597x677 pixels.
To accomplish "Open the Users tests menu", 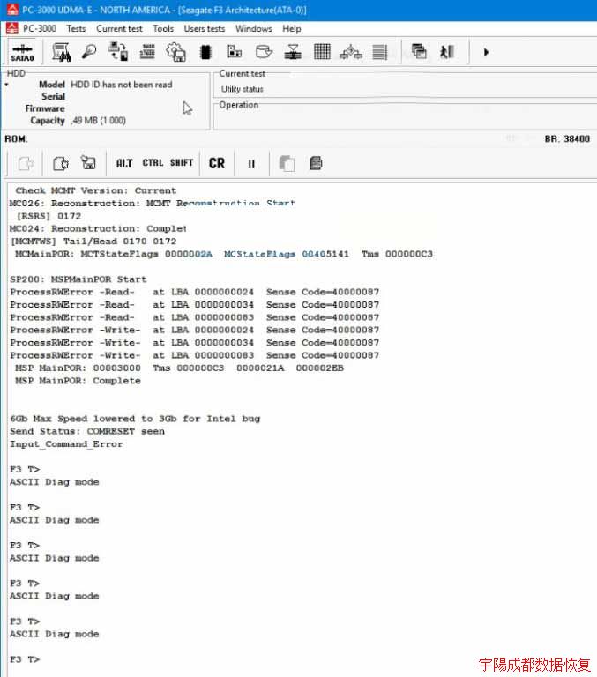I will coord(205,28).
